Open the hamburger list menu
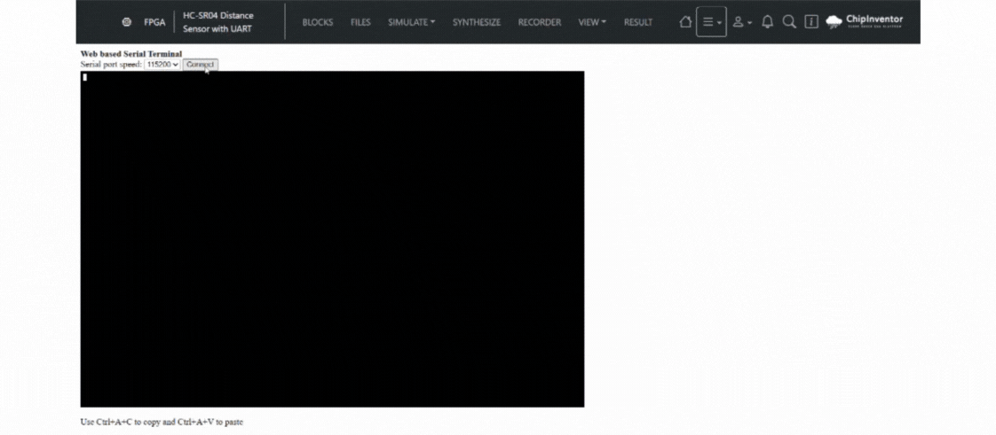This screenshot has height=435, width=996. pos(711,22)
